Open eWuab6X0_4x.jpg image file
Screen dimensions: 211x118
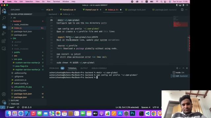click(23, 87)
